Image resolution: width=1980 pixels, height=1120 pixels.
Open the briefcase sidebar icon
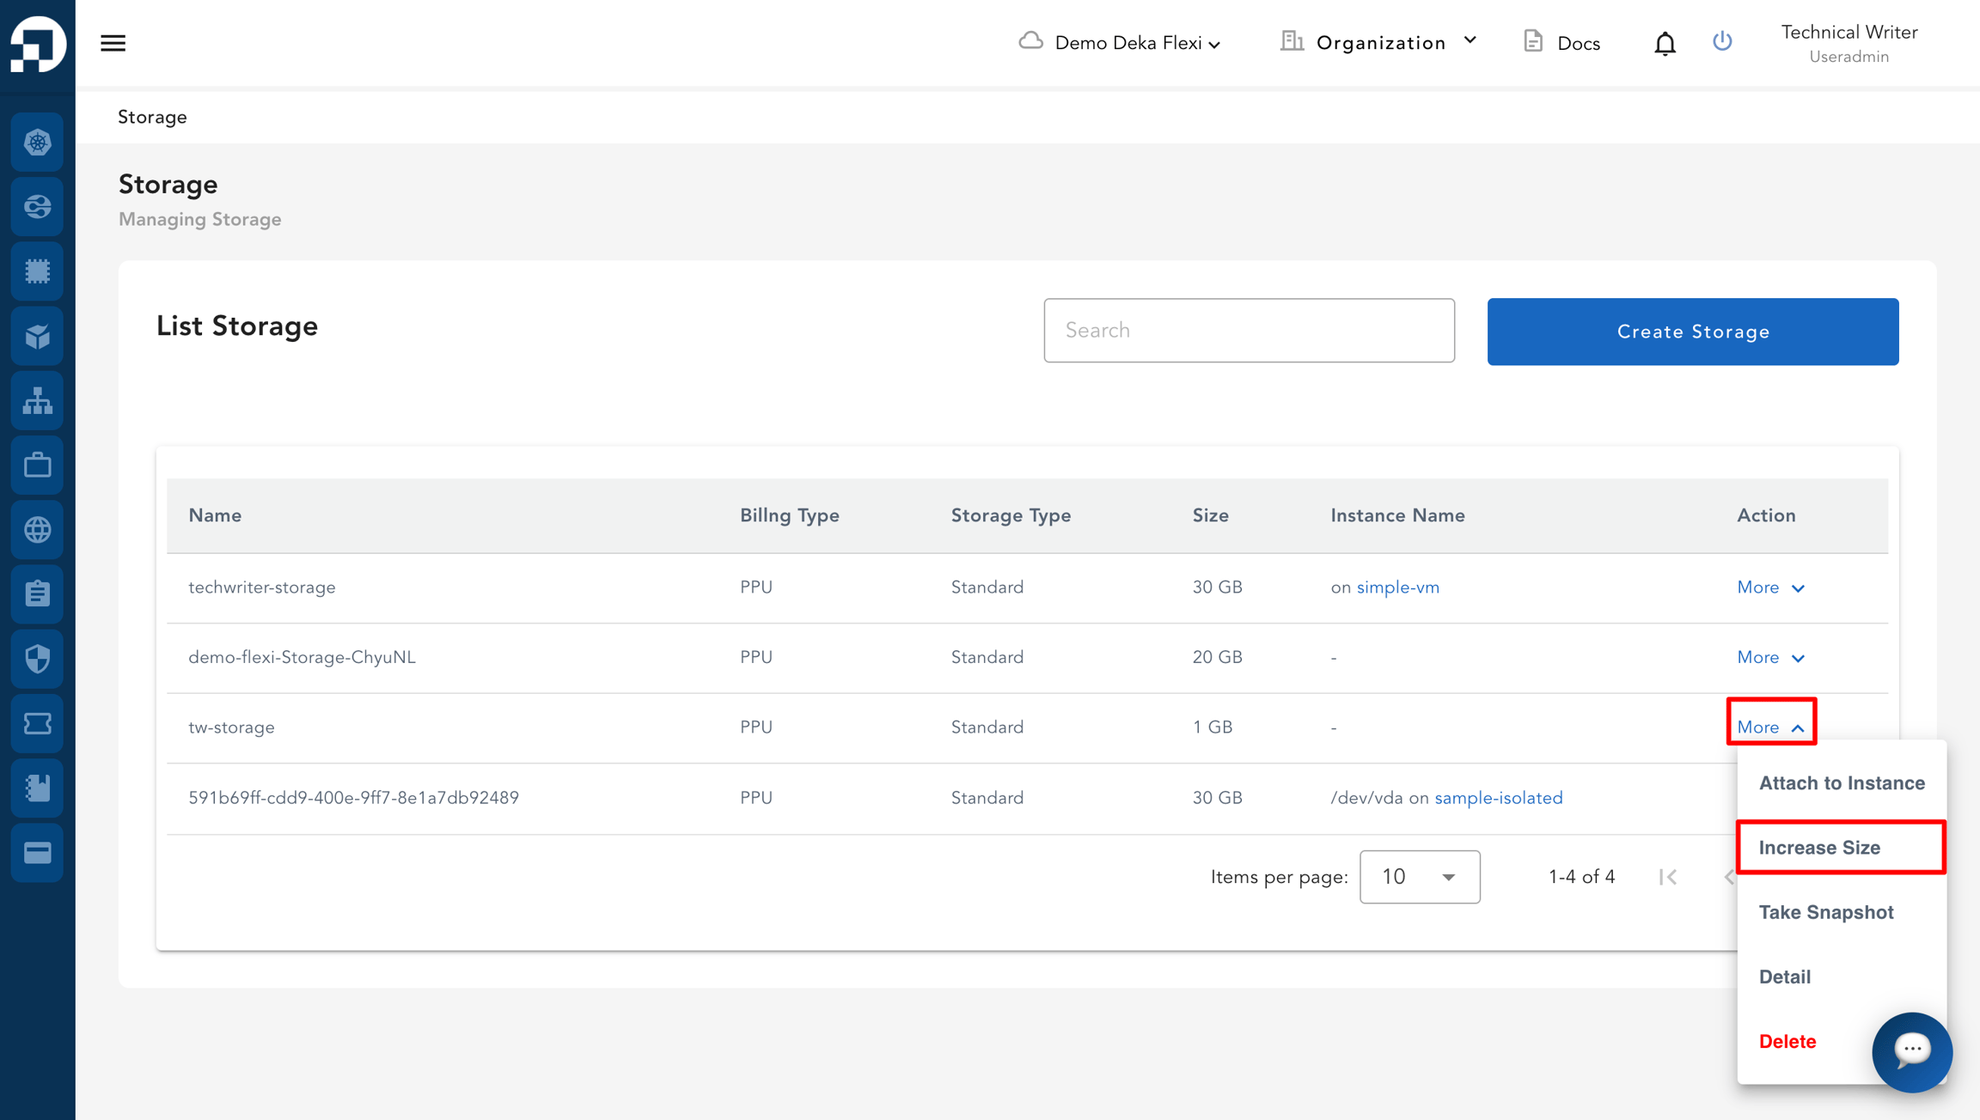(37, 465)
